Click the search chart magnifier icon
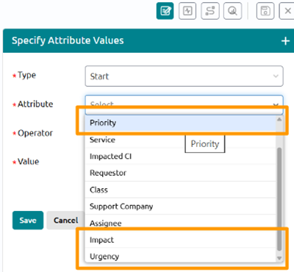Image resolution: width=294 pixels, height=272 pixels. pos(232,11)
